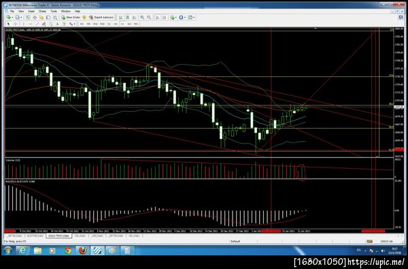
Task: Select the Text Label tool
Action: (64, 24)
